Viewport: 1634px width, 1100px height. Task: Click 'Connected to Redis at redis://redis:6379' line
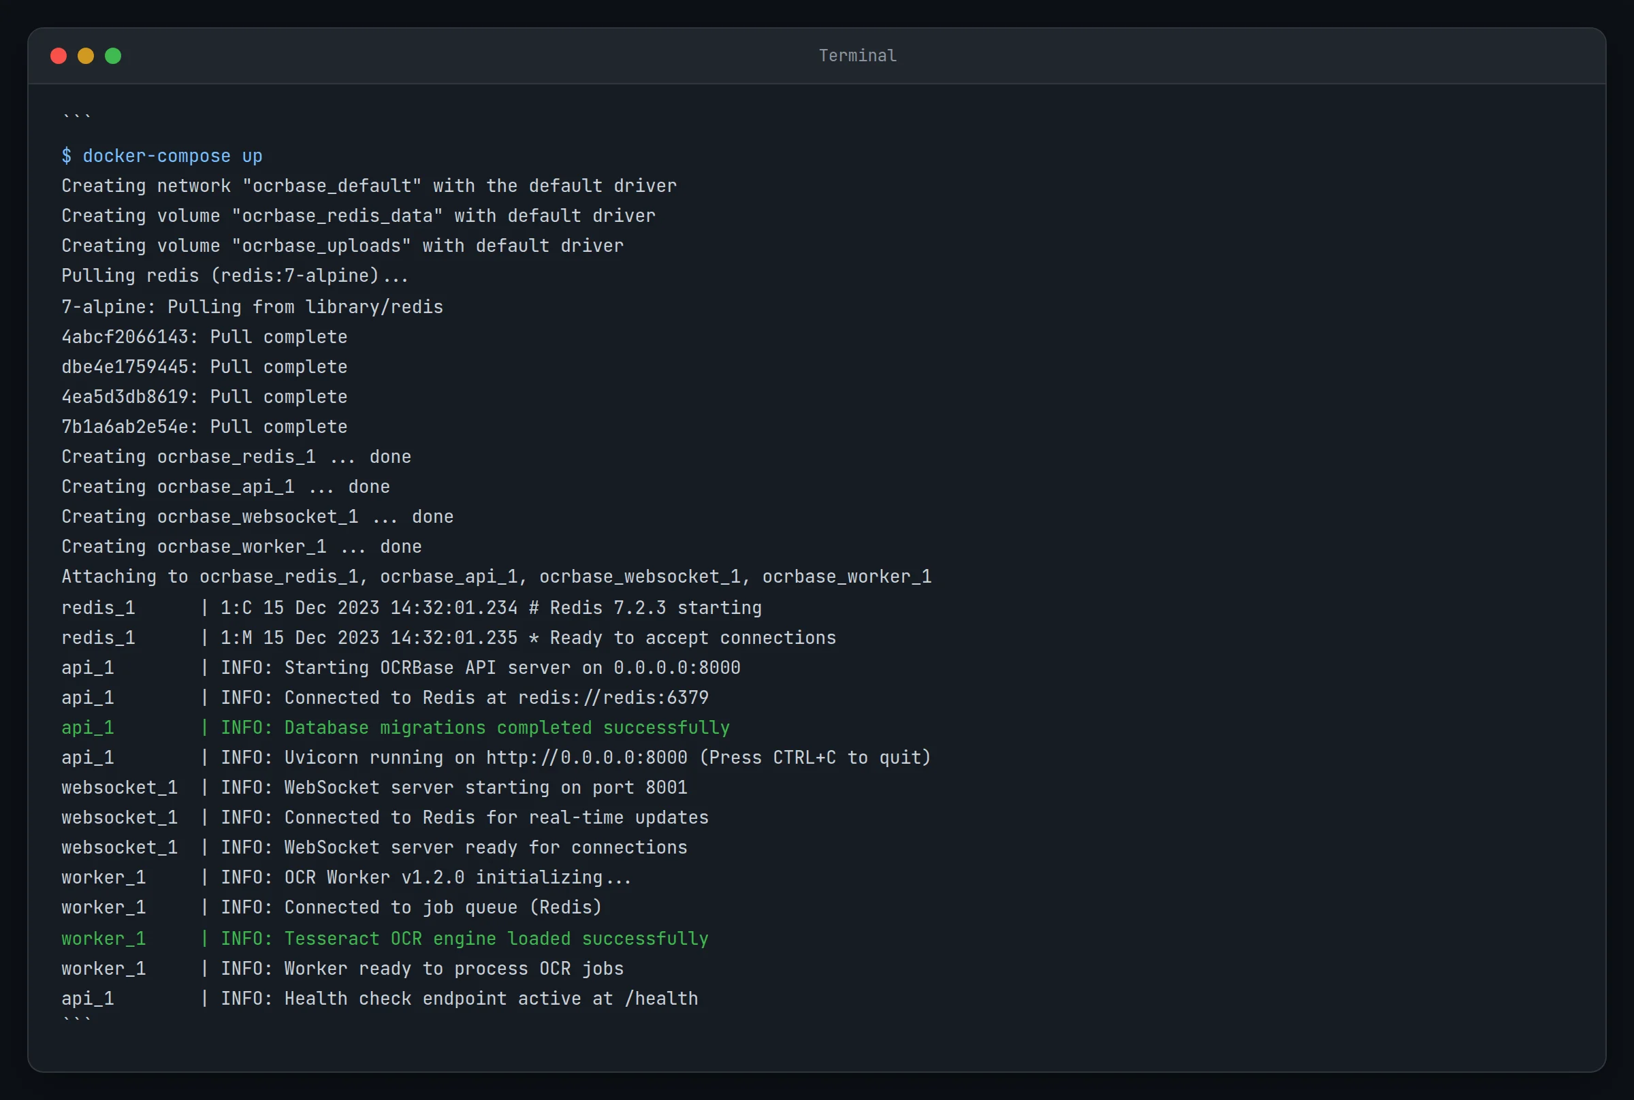pyautogui.click(x=385, y=698)
